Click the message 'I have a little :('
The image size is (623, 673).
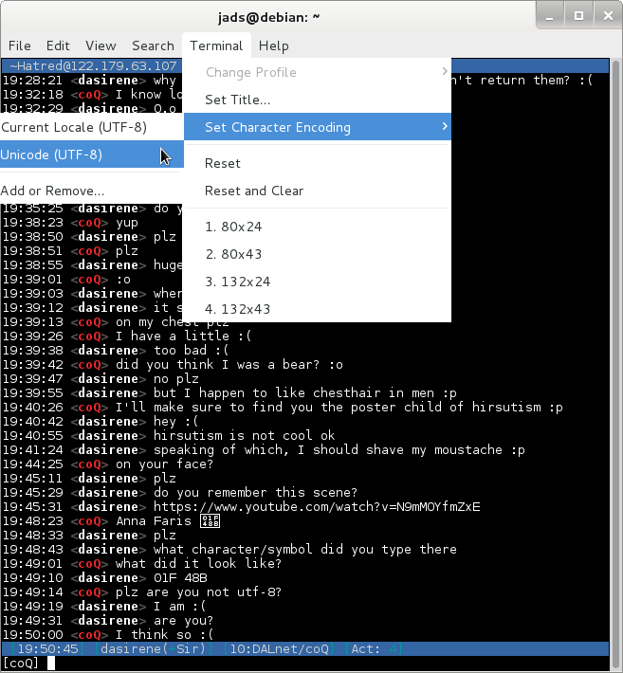(183, 336)
